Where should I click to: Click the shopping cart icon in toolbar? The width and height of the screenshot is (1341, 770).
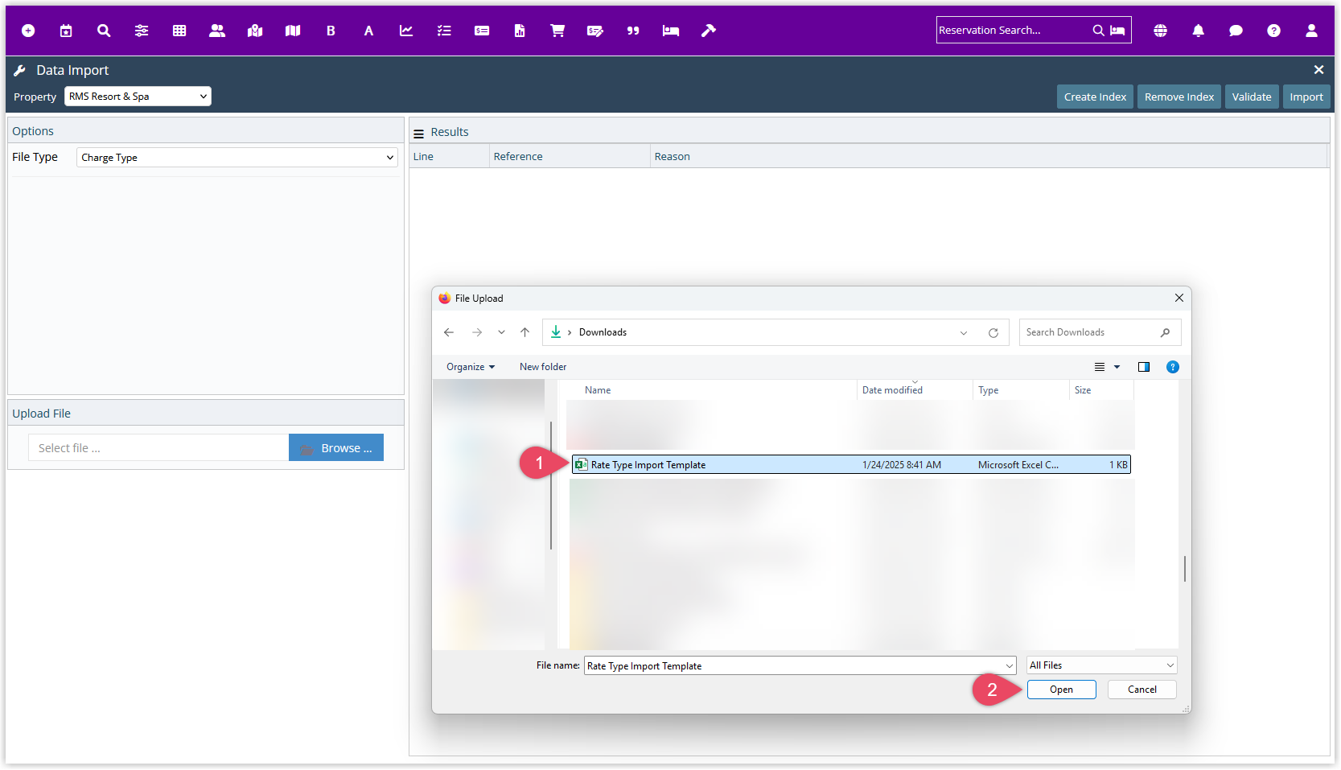(x=557, y=31)
